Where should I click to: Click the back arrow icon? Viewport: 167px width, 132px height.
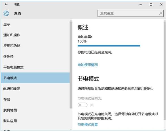click(6, 4)
